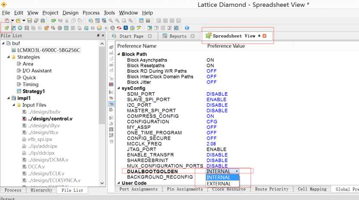Switch to the Reports tab

(x=178, y=36)
